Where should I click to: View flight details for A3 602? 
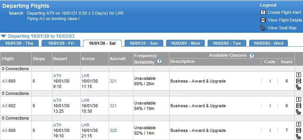(299, 106)
